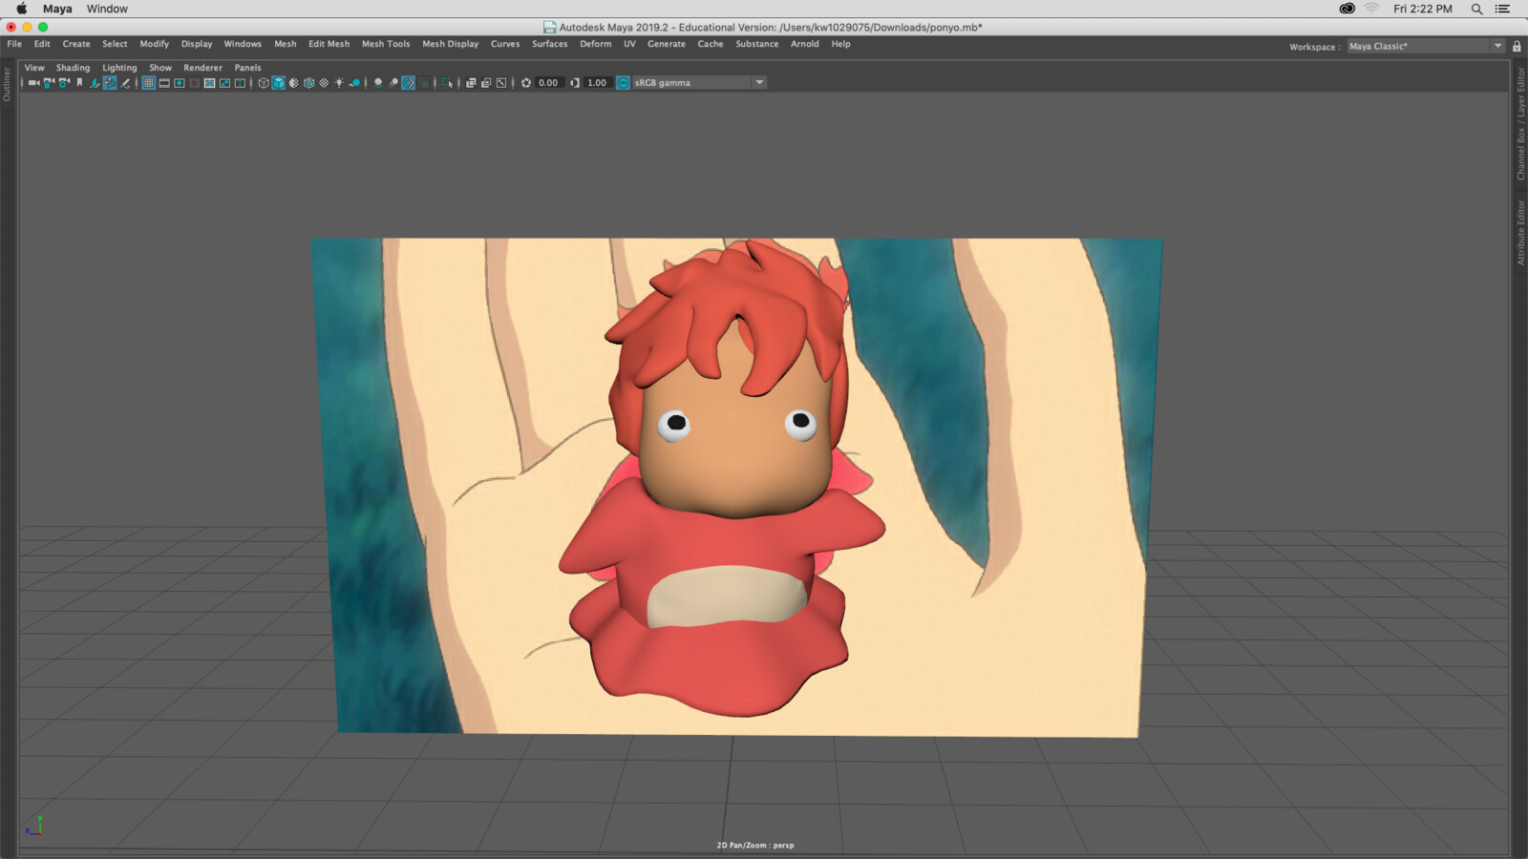The height and width of the screenshot is (859, 1528).
Task: Click the Lock Camera icon
Action: [49, 83]
